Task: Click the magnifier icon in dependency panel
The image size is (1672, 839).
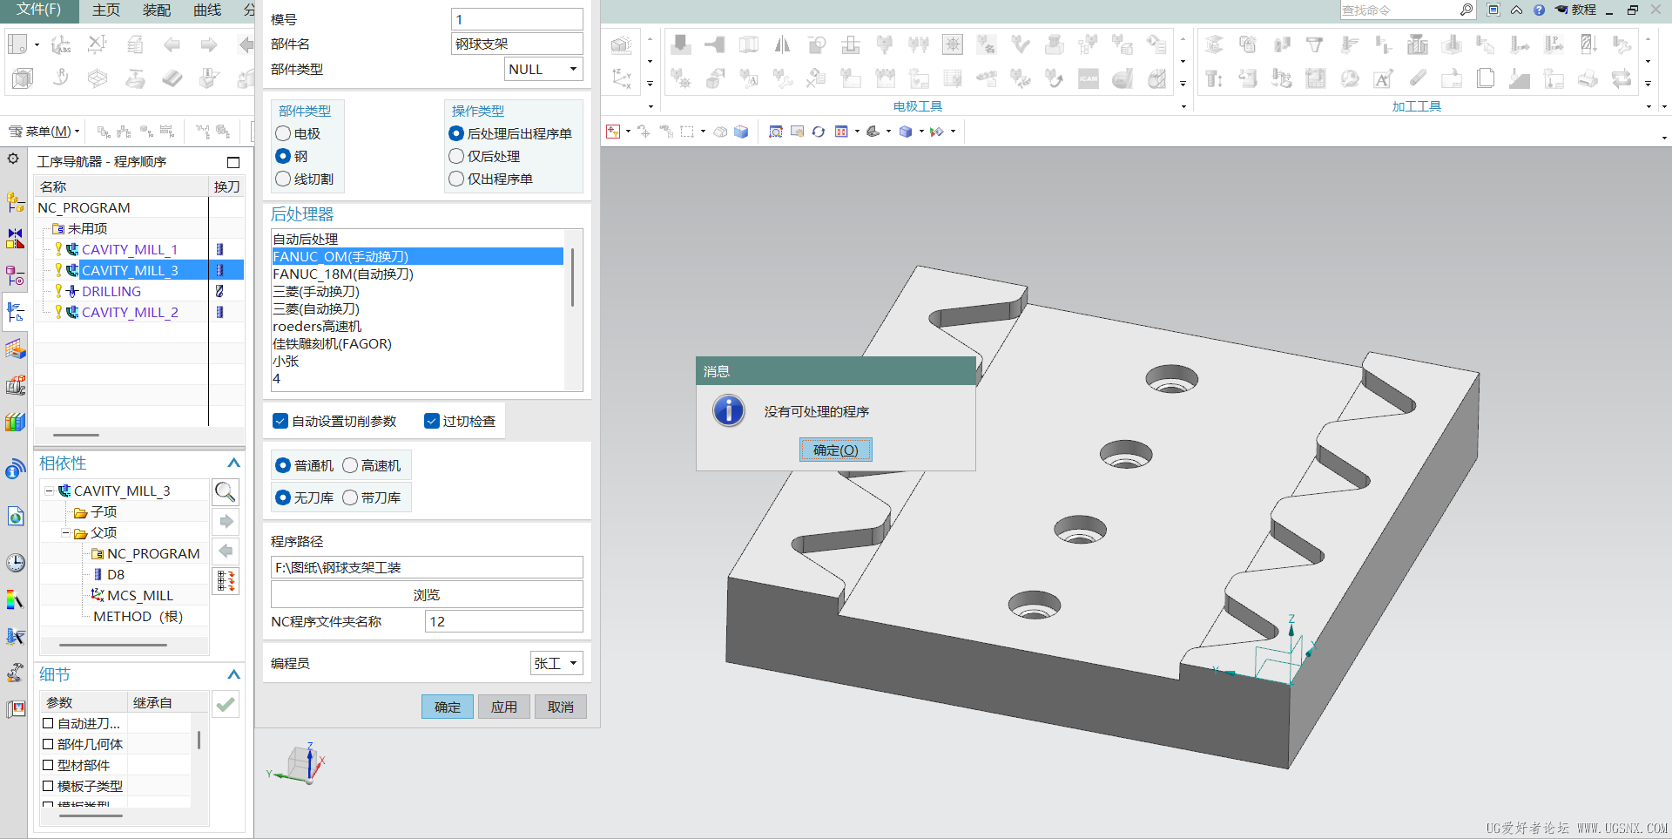Action: click(x=226, y=492)
